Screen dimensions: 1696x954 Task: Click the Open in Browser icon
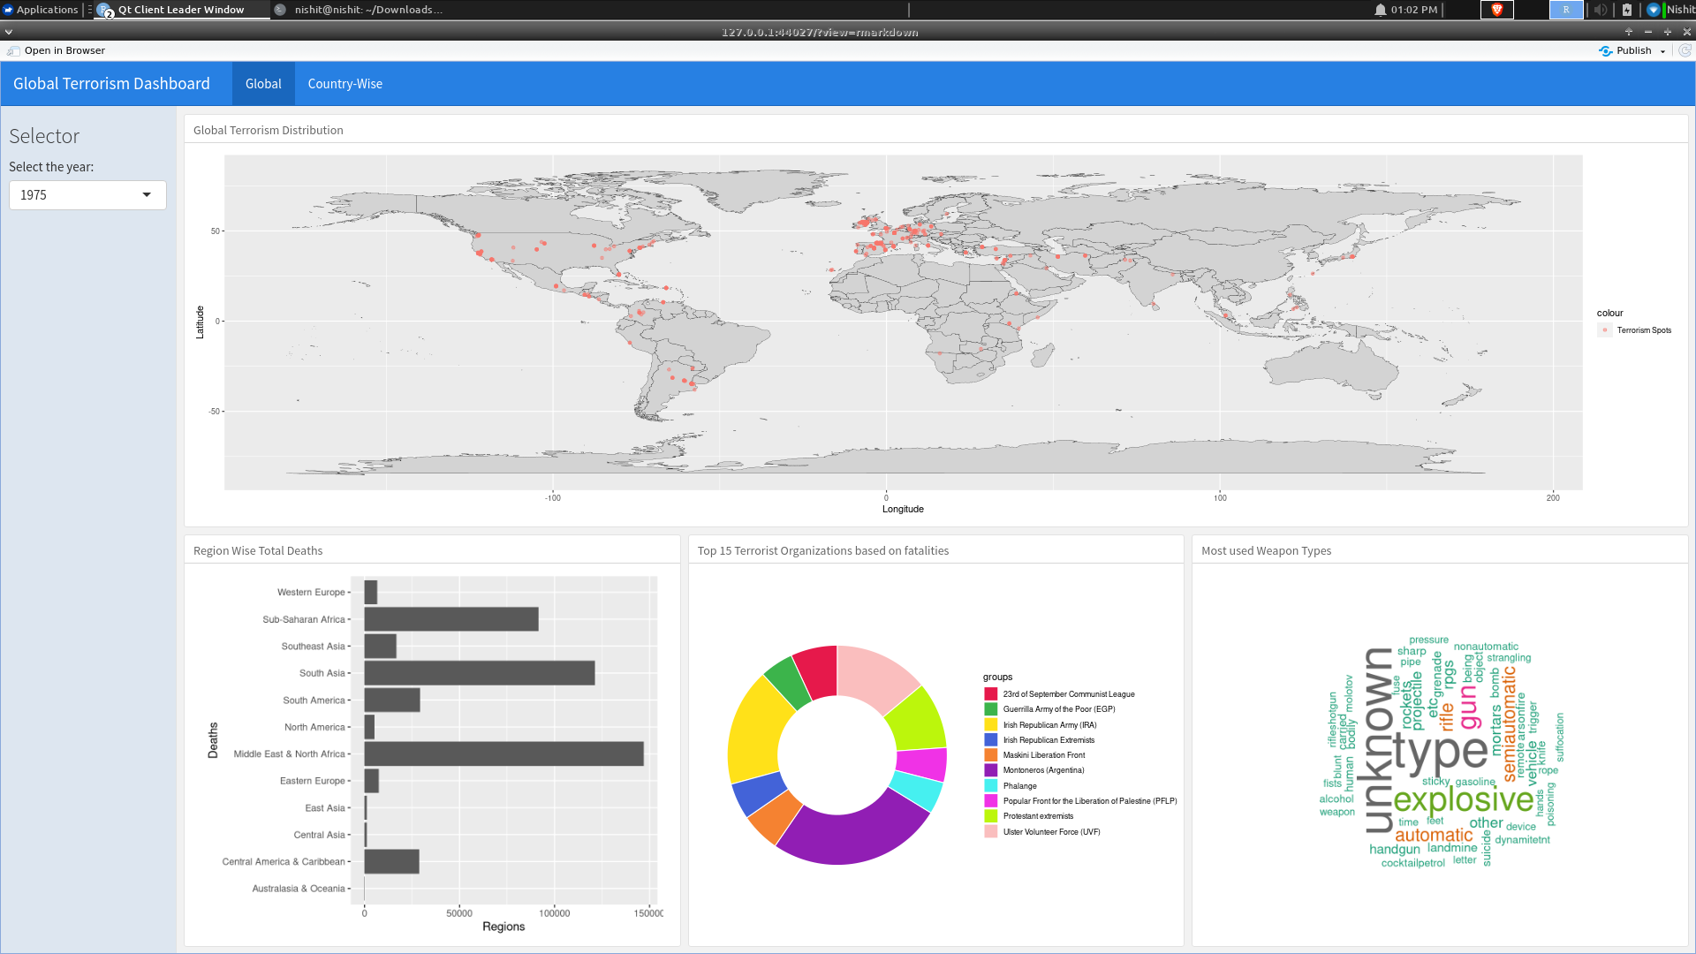click(x=13, y=50)
